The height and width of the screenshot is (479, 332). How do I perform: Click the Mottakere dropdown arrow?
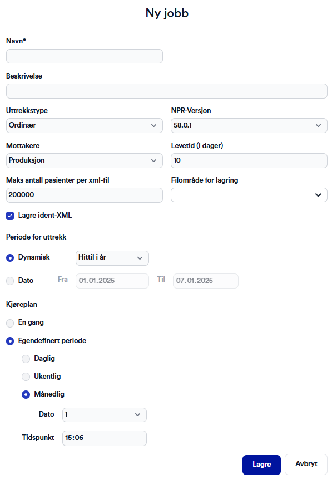pos(155,160)
